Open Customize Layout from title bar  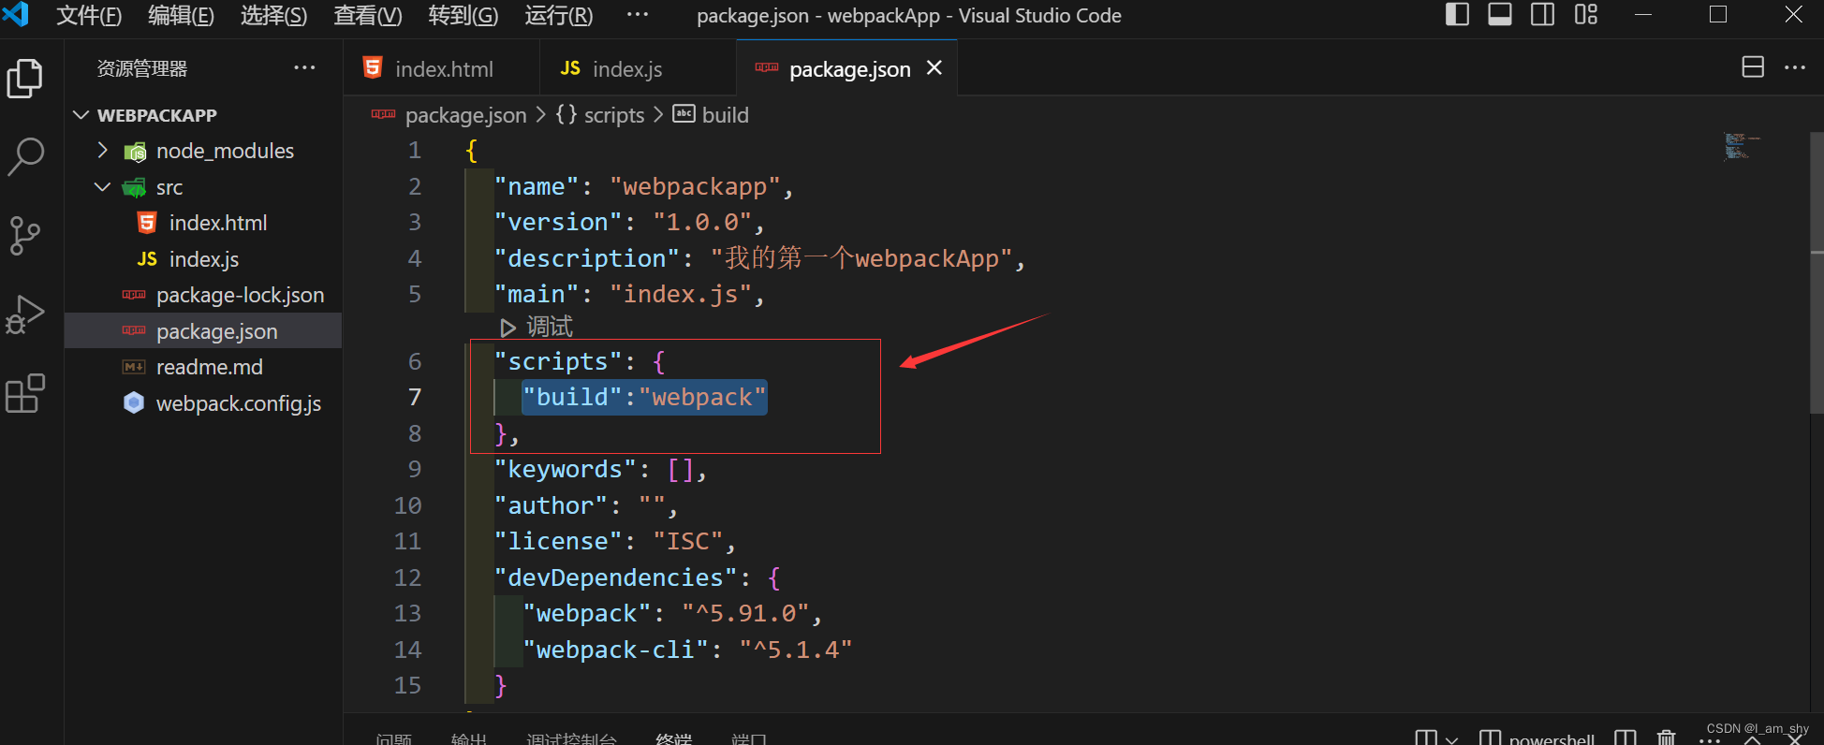(x=1585, y=15)
